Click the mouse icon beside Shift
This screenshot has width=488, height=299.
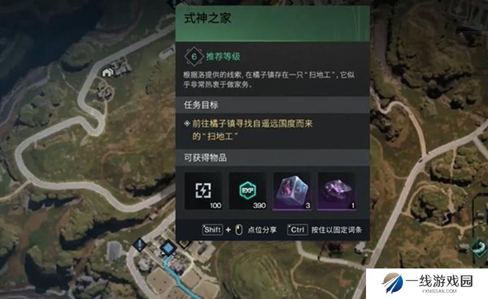click(x=239, y=230)
